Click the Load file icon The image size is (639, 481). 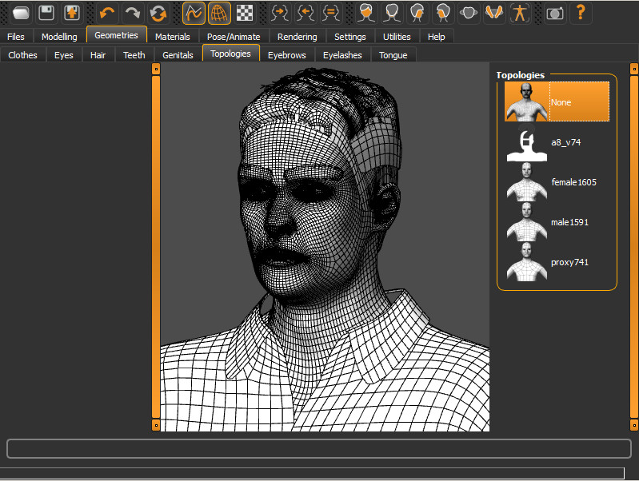pyautogui.click(x=21, y=13)
